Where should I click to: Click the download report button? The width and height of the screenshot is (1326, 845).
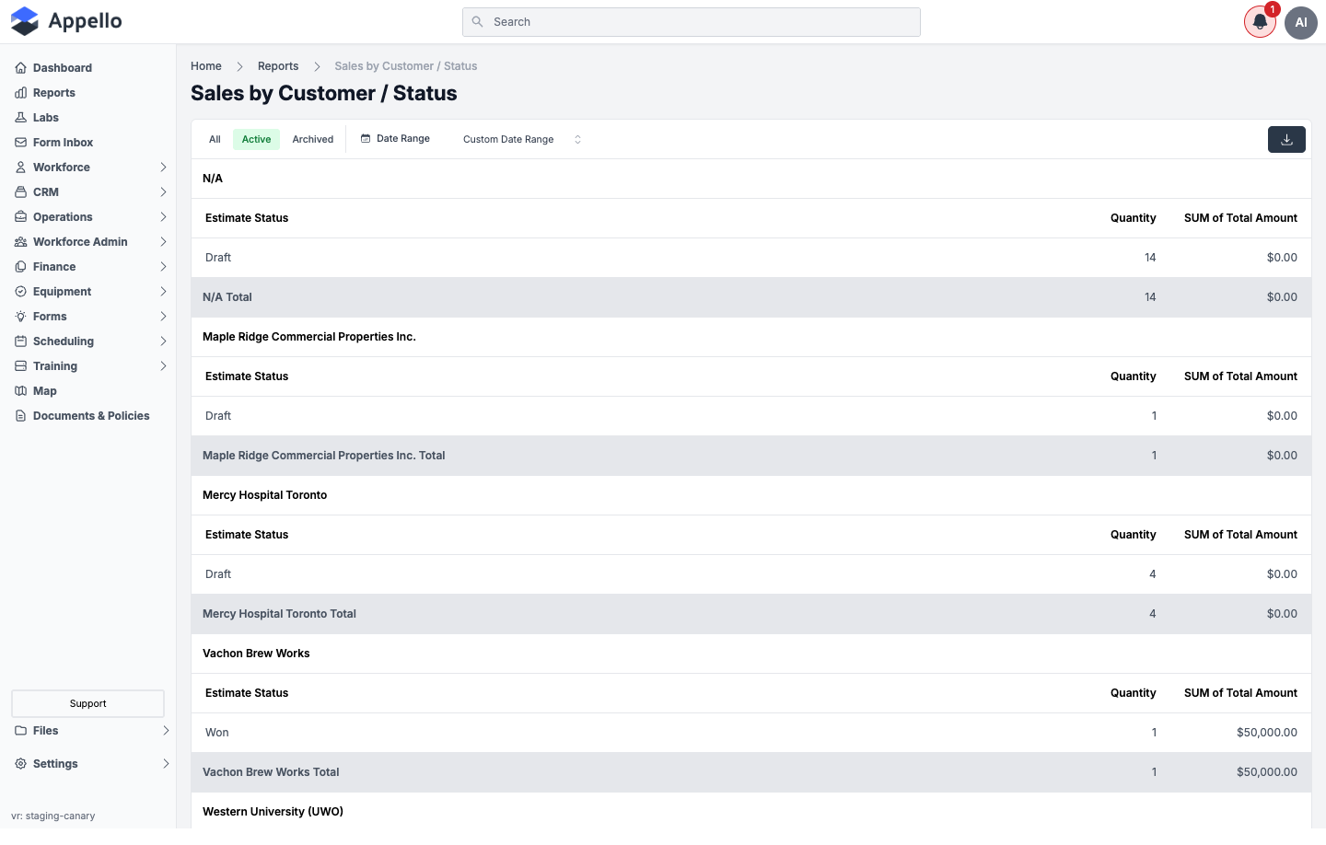point(1286,140)
